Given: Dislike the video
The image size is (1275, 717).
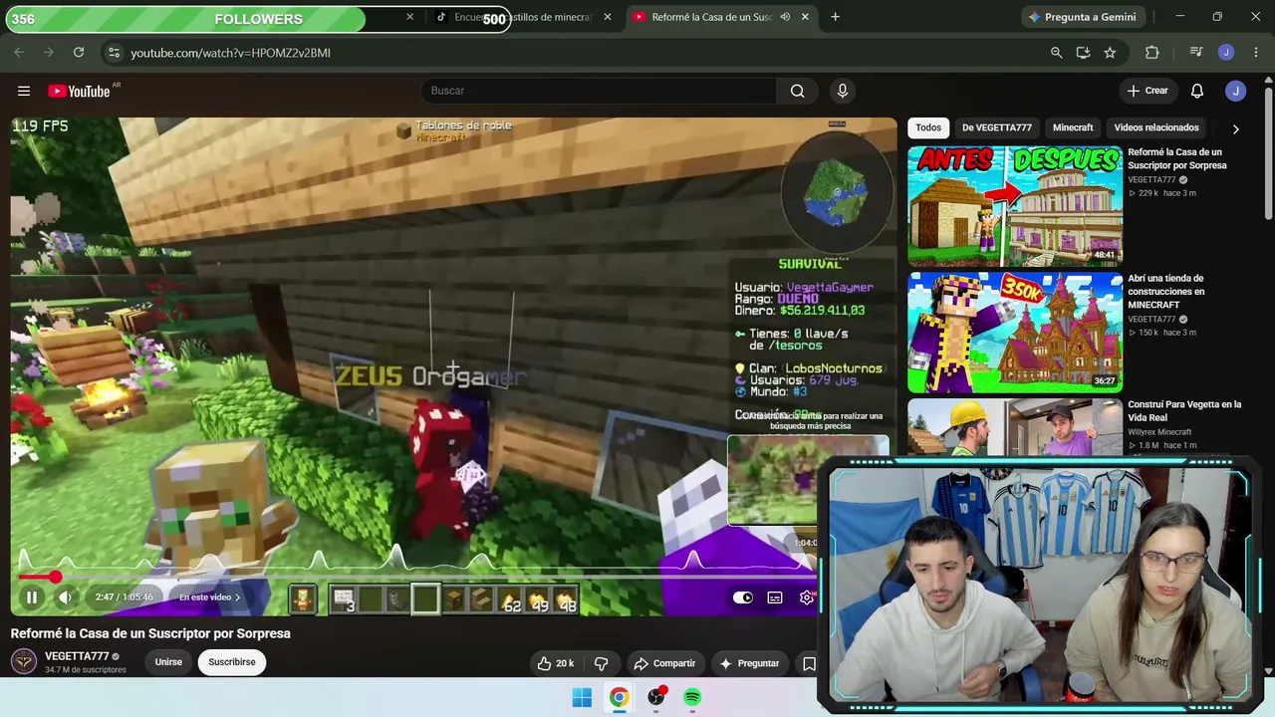Looking at the screenshot, I should point(602,663).
